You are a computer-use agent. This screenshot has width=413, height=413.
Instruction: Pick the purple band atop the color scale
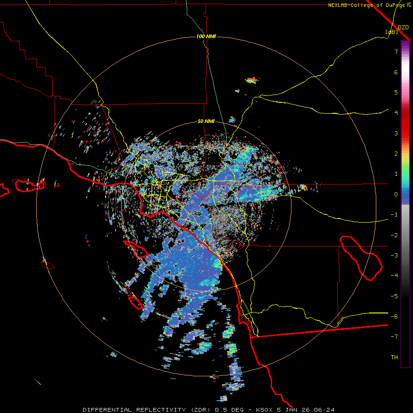click(x=405, y=45)
